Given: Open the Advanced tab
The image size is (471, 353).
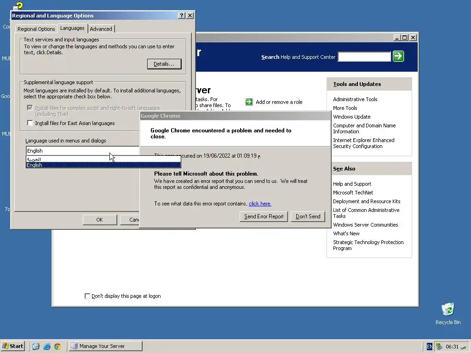Looking at the screenshot, I should click(101, 29).
